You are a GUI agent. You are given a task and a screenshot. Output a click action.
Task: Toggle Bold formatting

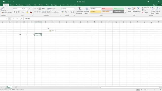pyautogui.click(x=14, y=12)
